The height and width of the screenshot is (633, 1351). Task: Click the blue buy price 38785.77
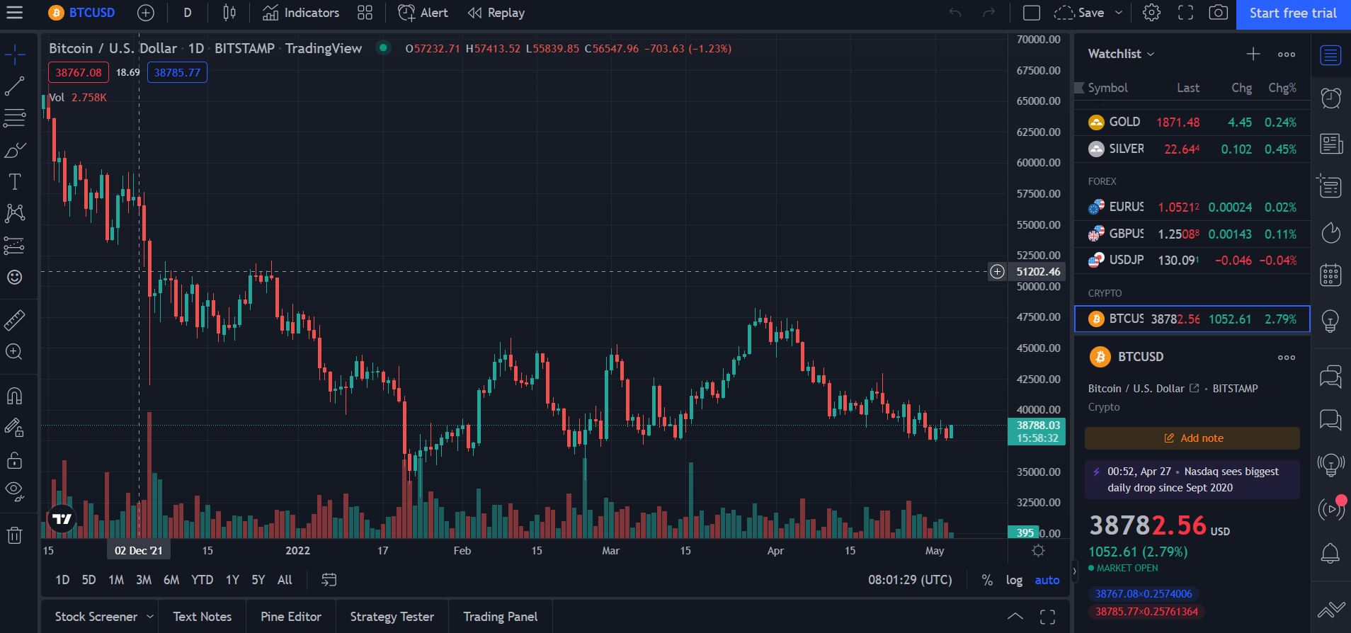point(177,72)
